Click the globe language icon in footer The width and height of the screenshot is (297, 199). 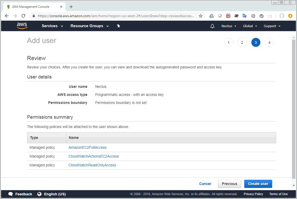point(39,194)
